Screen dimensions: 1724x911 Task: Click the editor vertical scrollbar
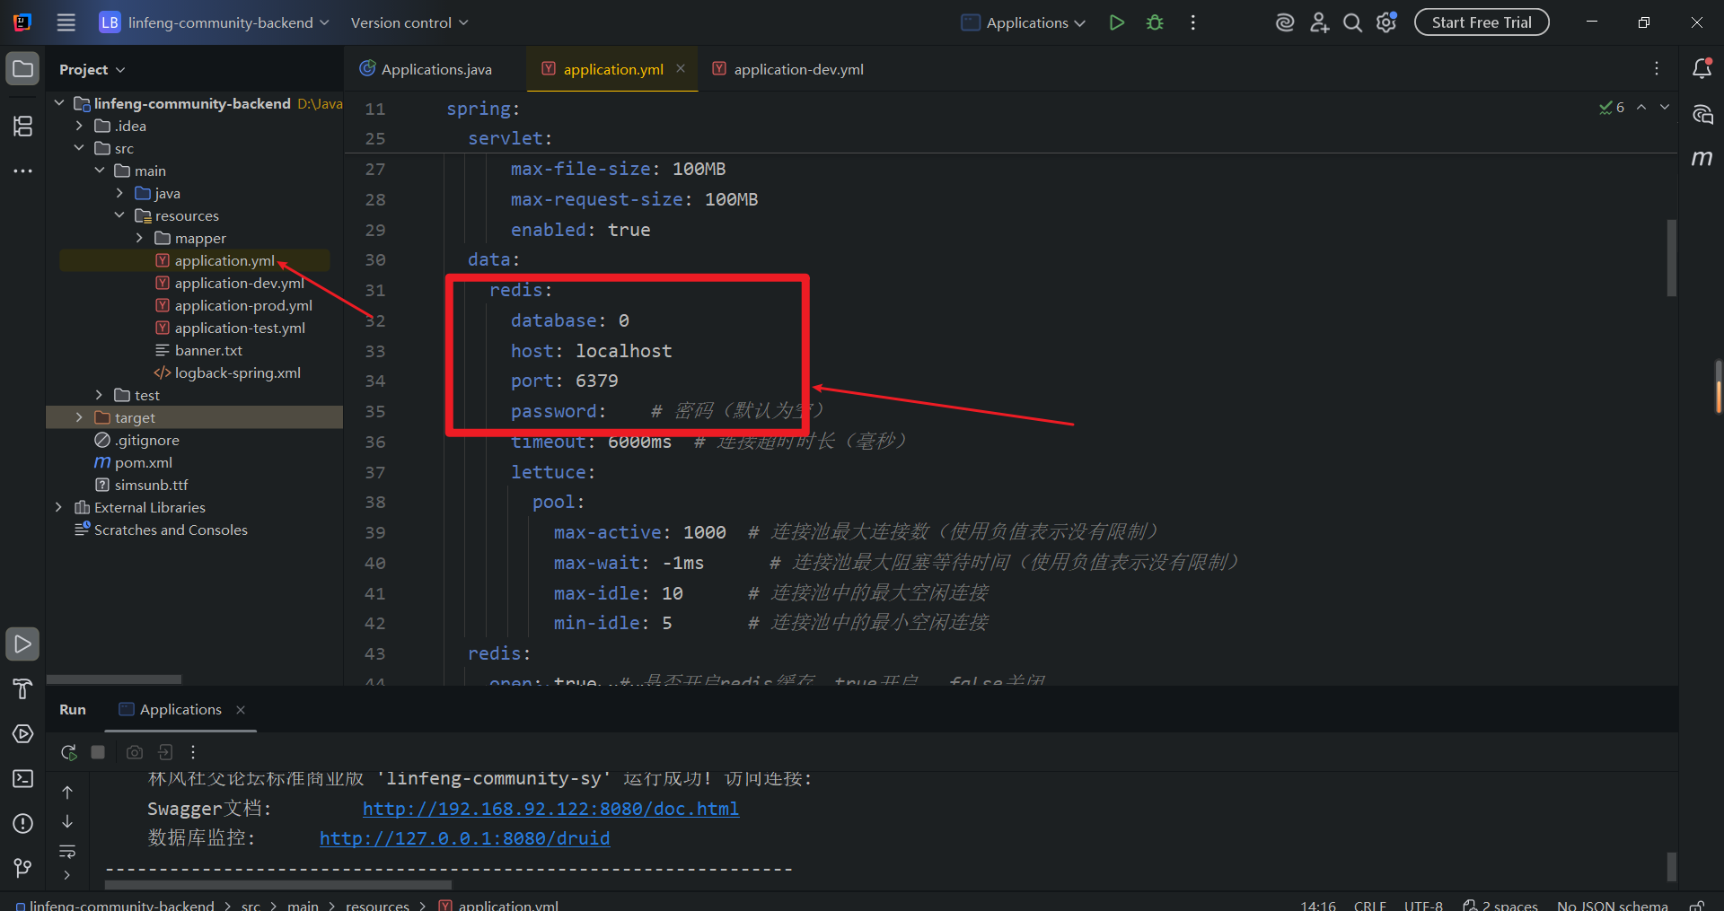[1671, 258]
